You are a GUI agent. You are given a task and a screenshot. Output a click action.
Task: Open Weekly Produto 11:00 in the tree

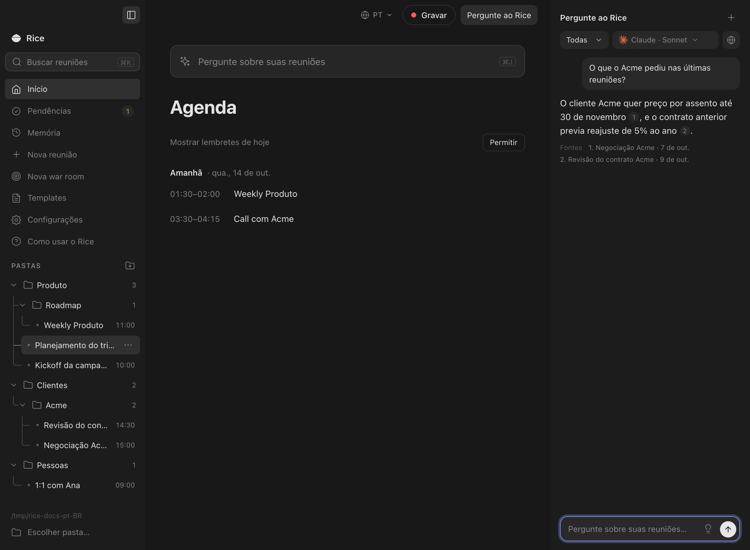pyautogui.click(x=85, y=325)
